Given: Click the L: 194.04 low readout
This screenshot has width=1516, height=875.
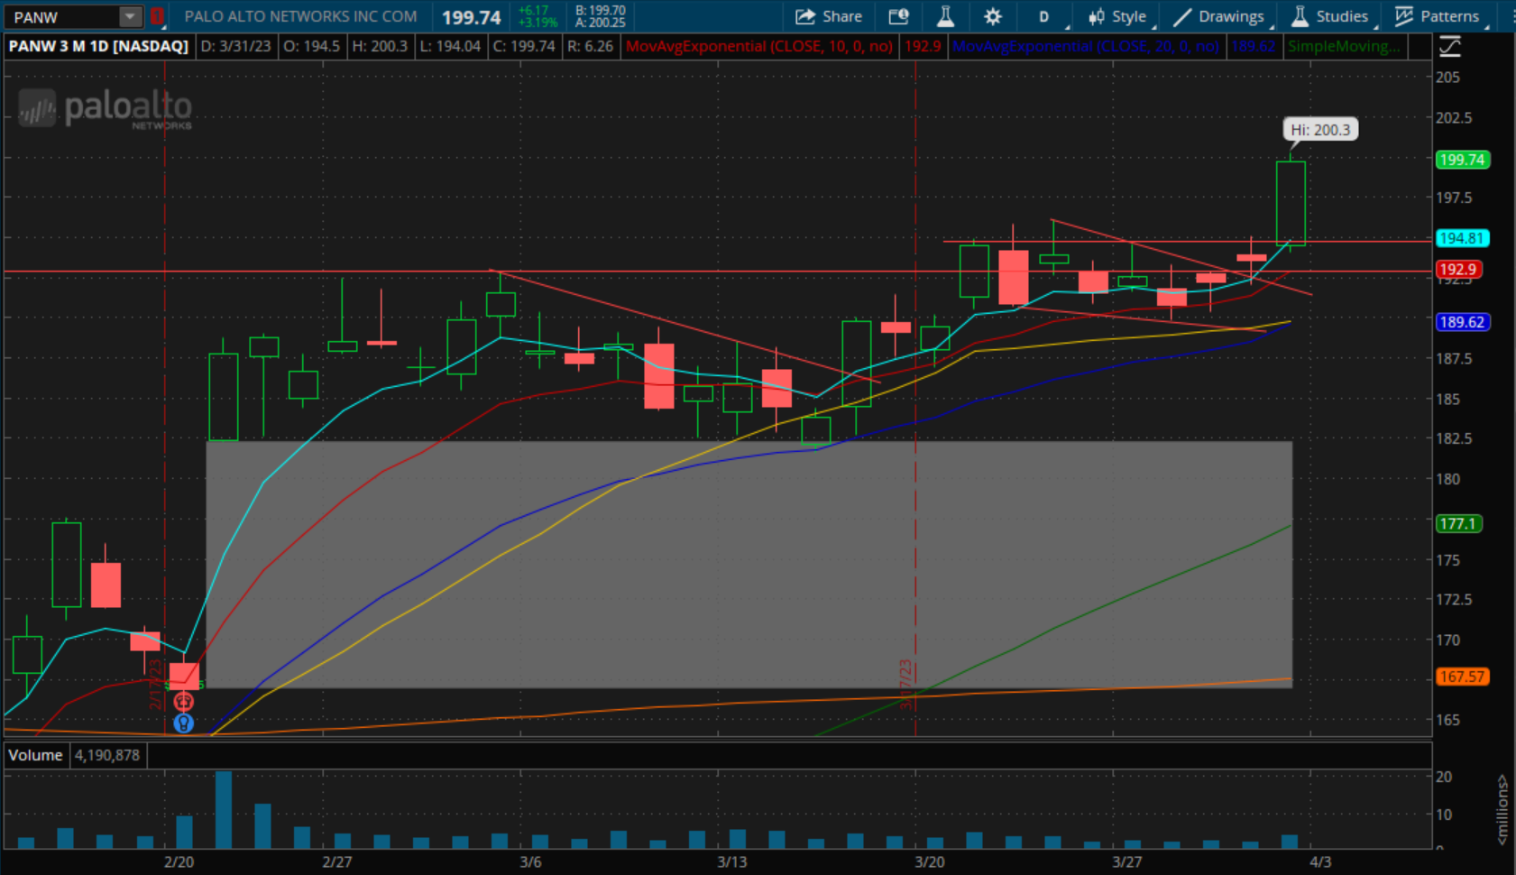Looking at the screenshot, I should coord(449,46).
